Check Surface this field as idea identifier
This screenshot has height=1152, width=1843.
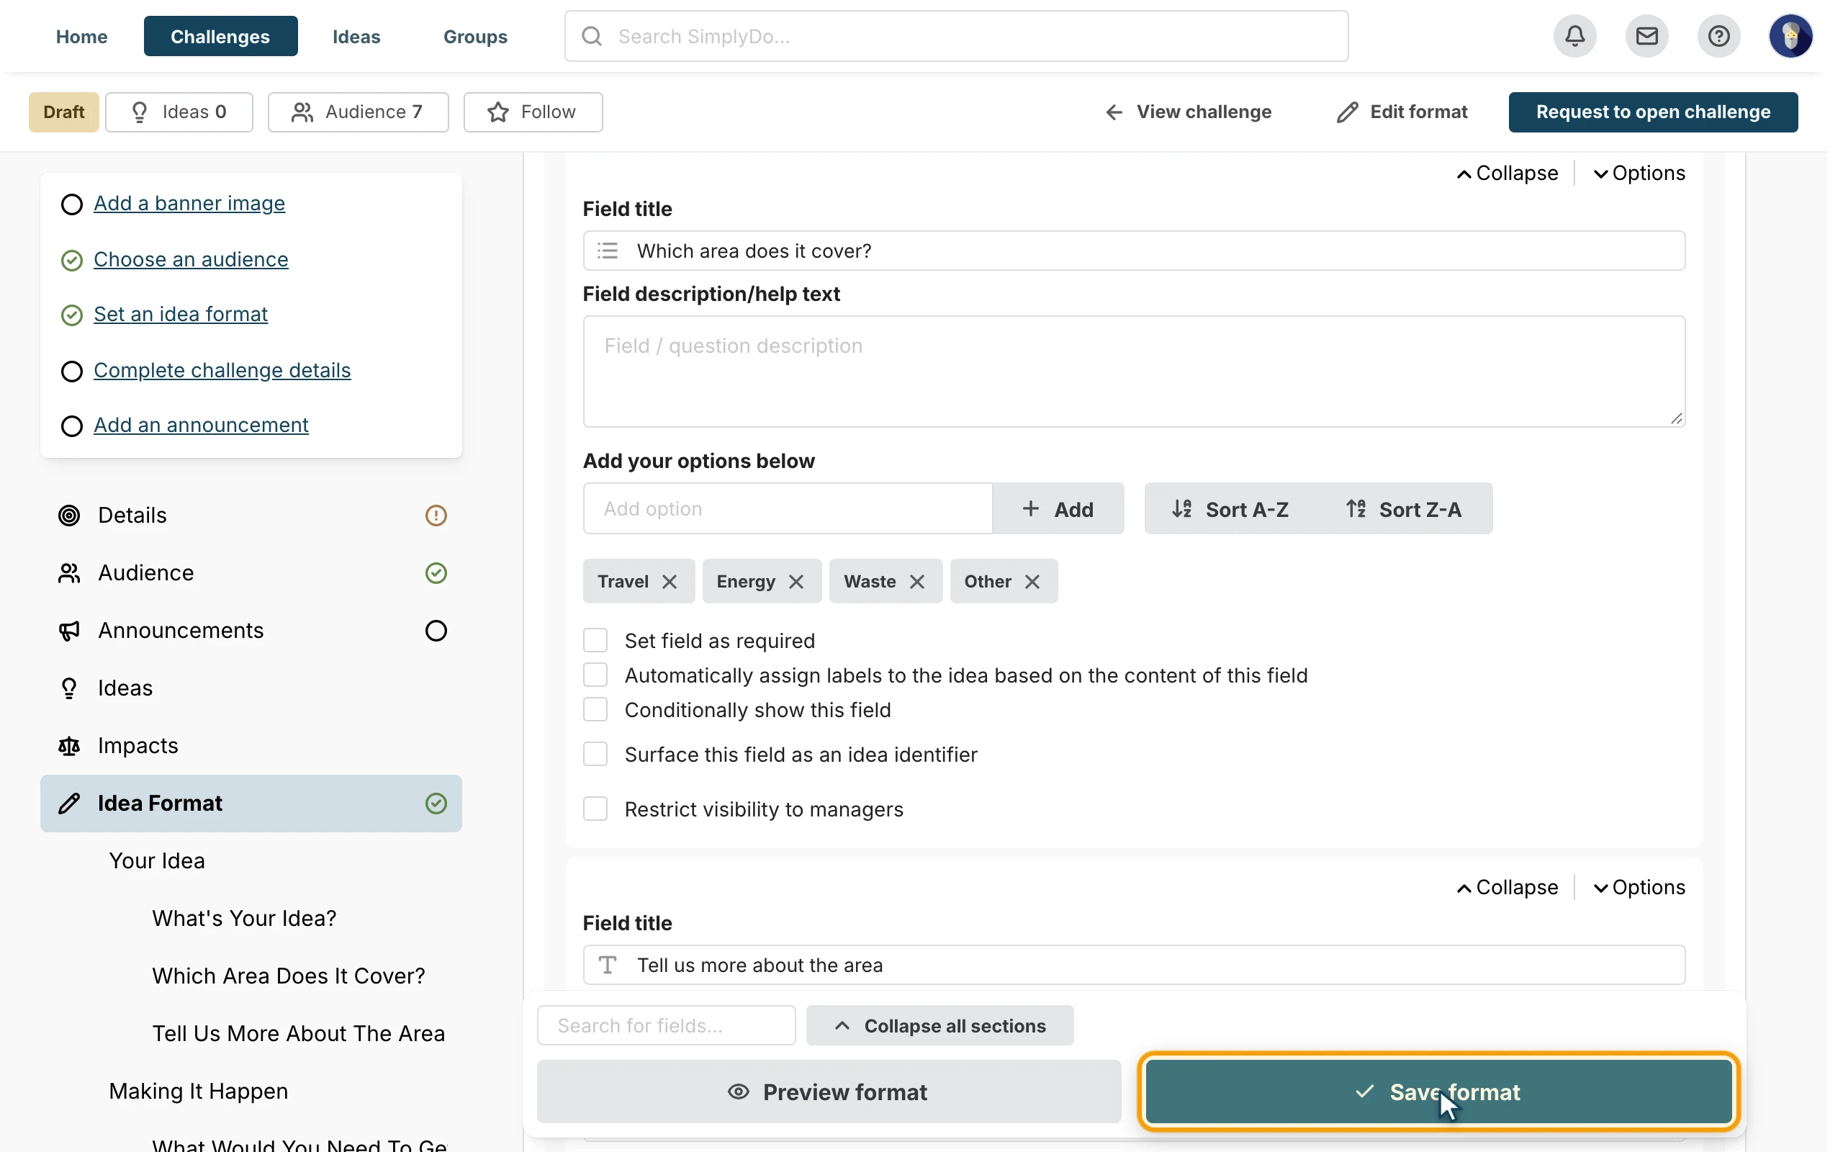click(x=595, y=755)
